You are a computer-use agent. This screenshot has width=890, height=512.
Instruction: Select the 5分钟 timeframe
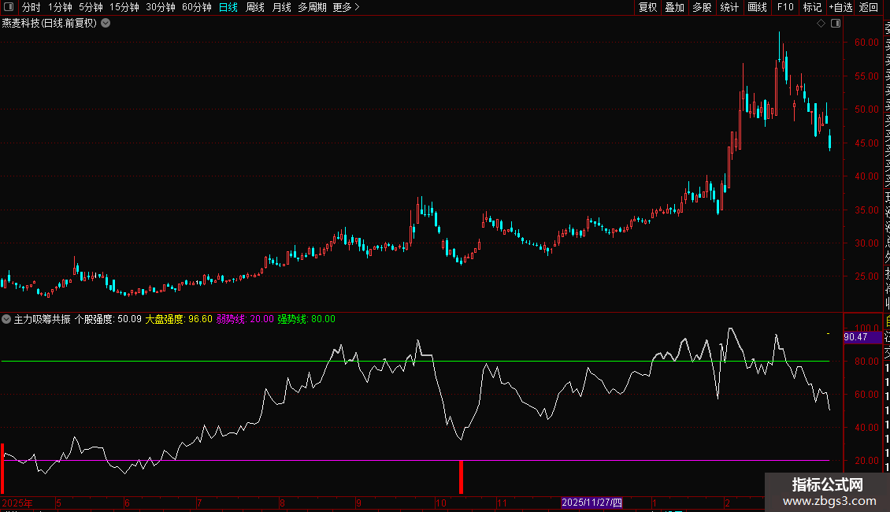click(91, 7)
